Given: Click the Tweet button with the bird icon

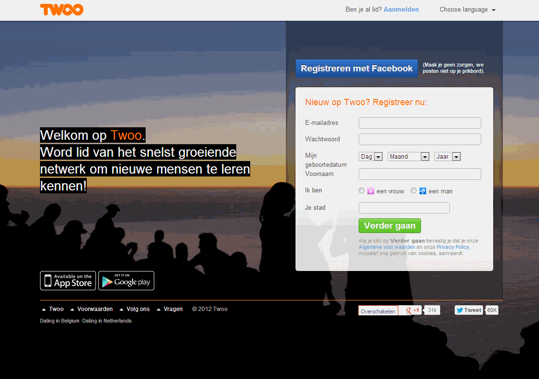Looking at the screenshot, I should coord(469,310).
